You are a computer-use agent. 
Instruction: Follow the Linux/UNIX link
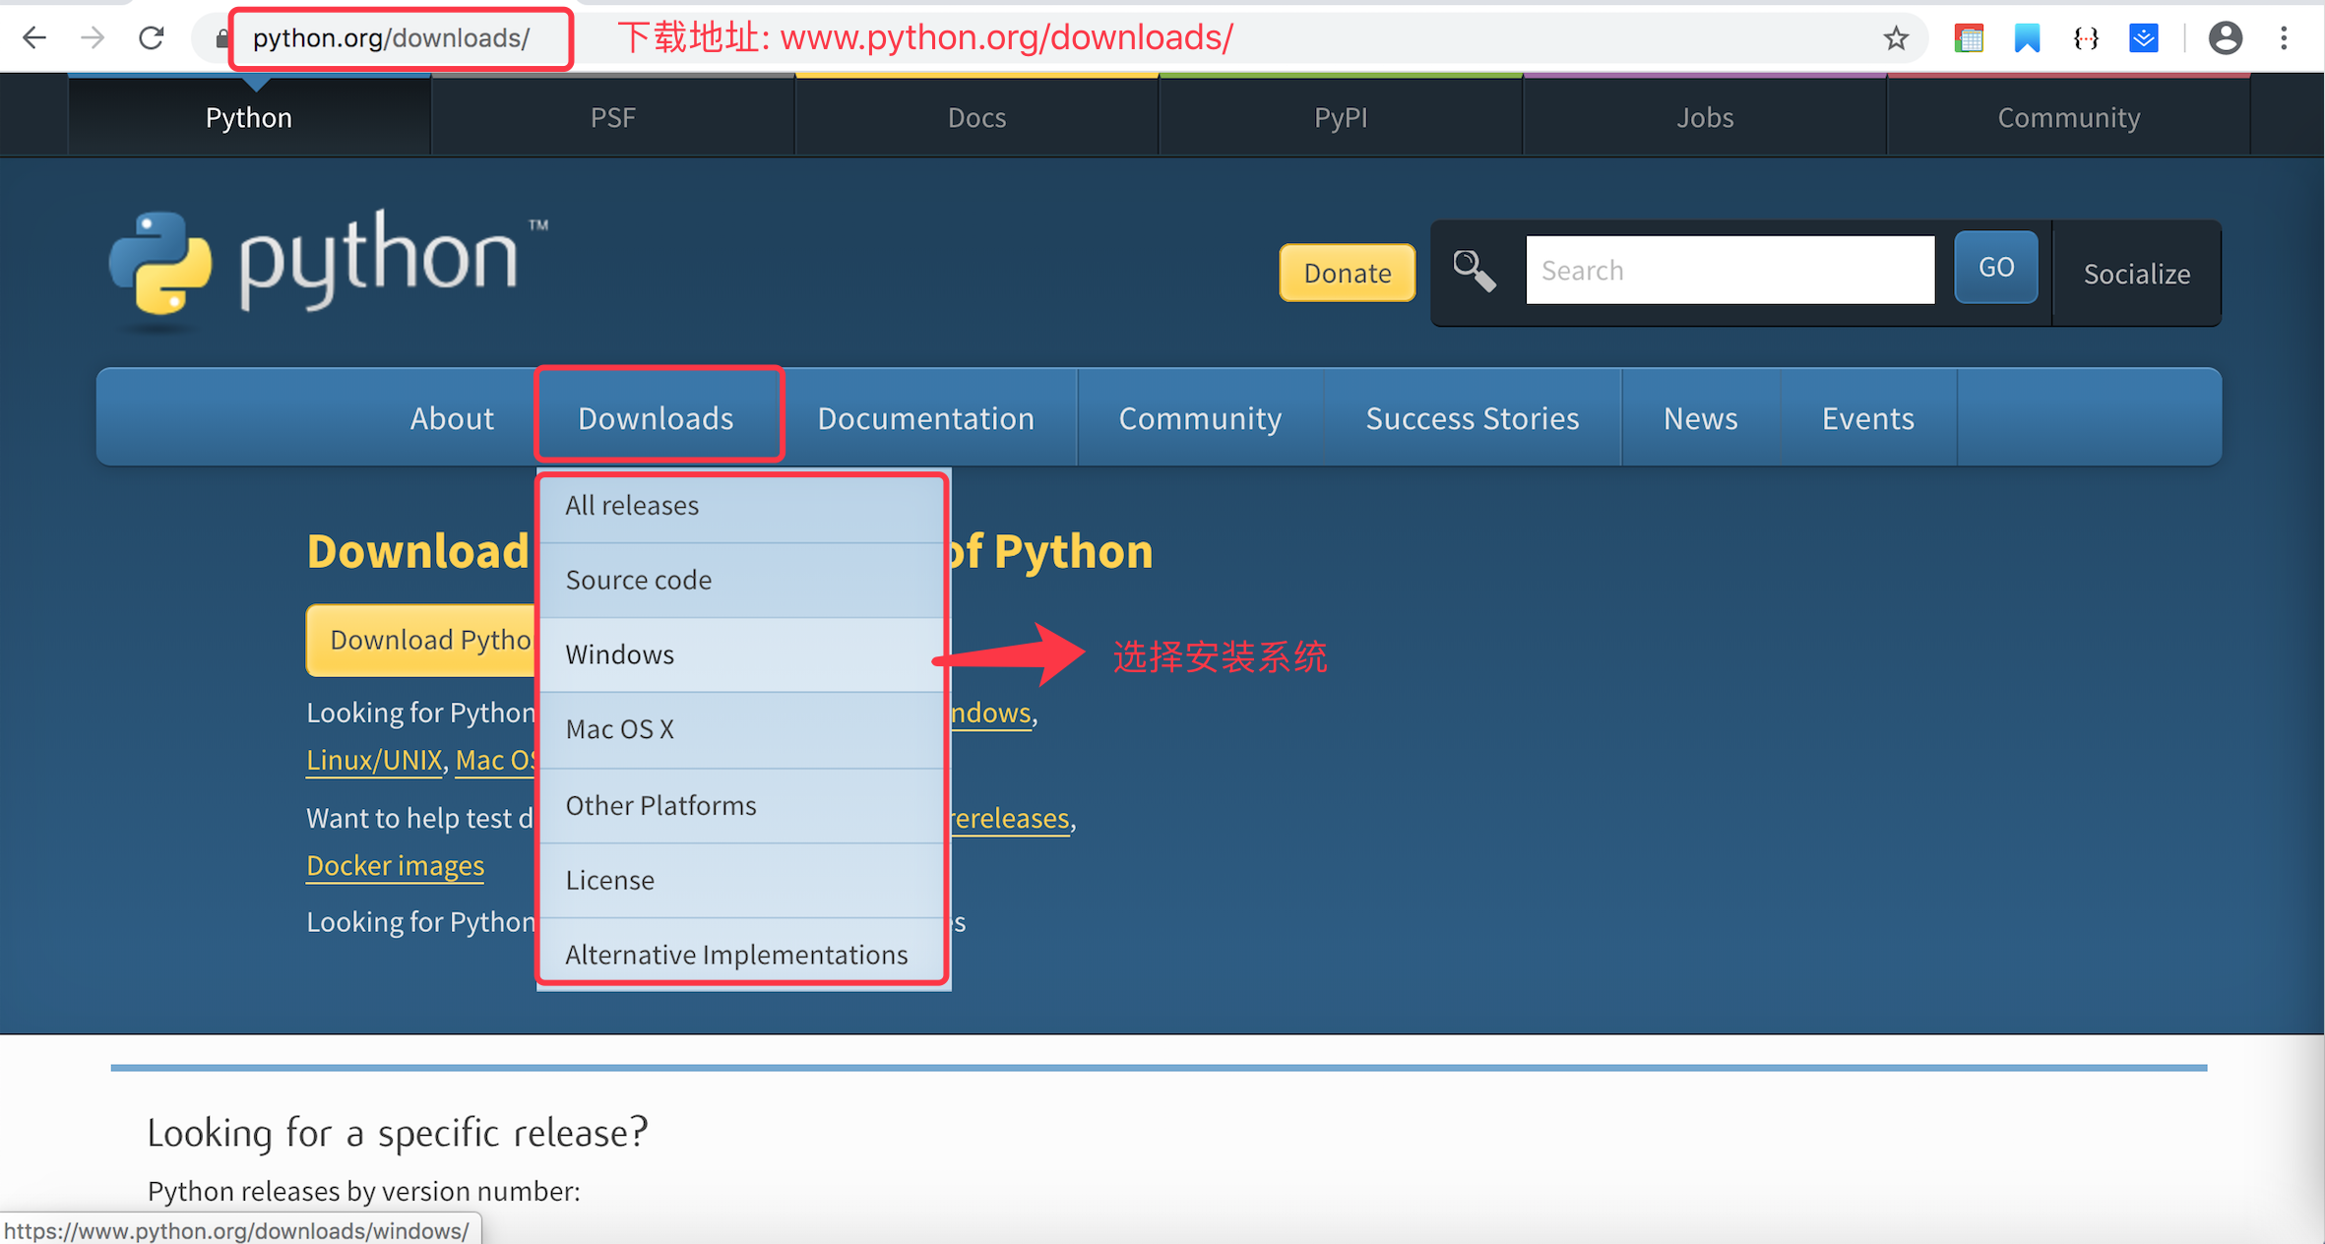pos(373,760)
